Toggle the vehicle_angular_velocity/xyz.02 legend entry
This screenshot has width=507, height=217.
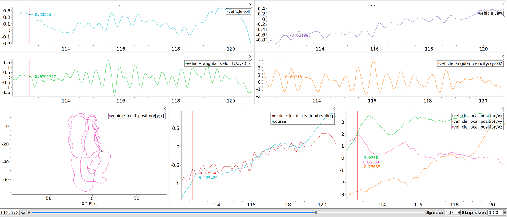[x=471, y=63]
